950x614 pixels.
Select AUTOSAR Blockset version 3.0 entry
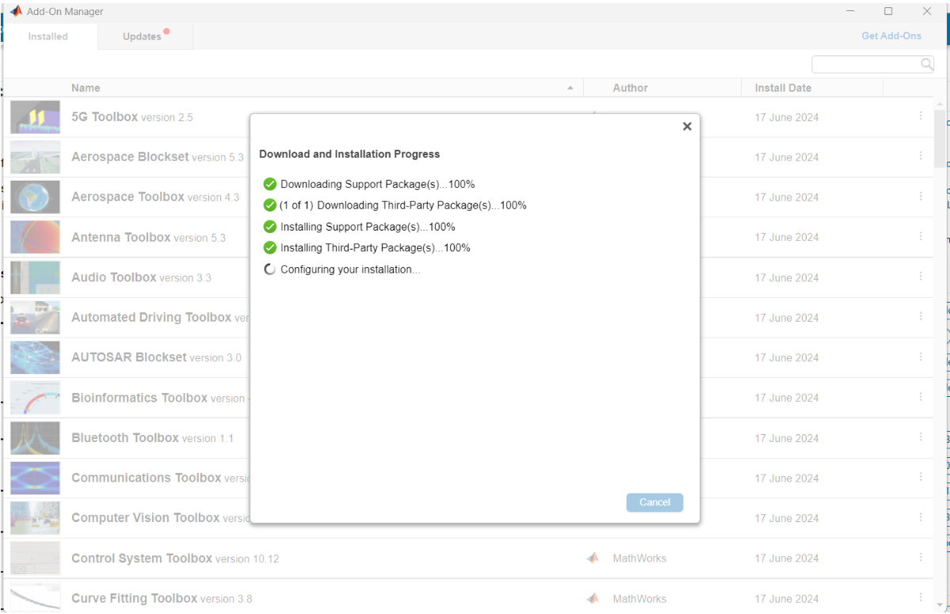[156, 357]
